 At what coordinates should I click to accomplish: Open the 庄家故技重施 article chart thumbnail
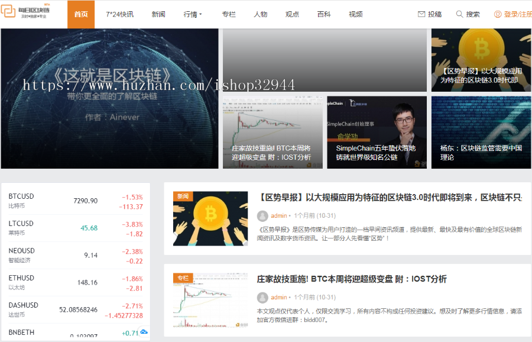[210, 300]
